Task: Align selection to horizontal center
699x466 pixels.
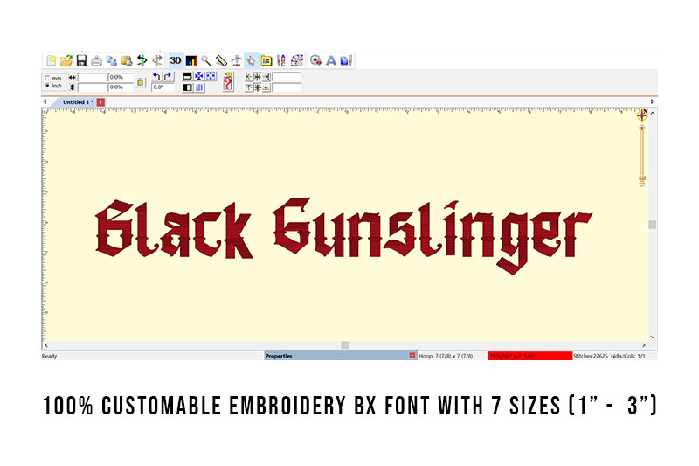Action: tap(257, 77)
